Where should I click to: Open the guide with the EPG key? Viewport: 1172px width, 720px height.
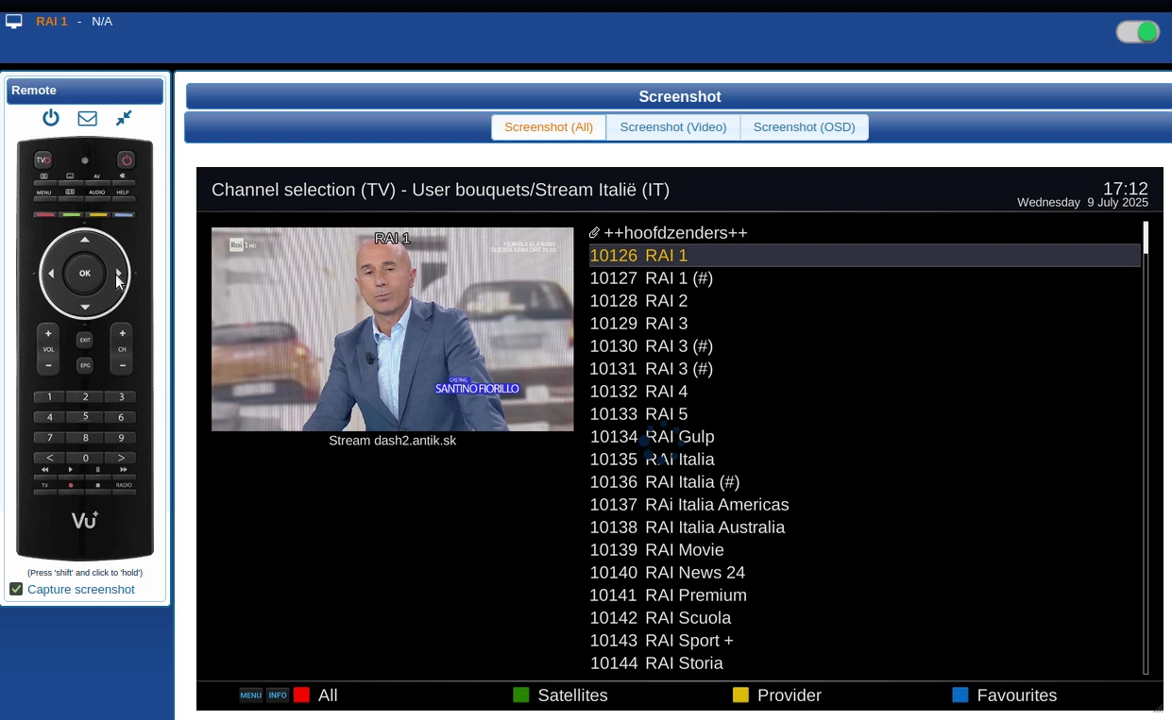85,365
